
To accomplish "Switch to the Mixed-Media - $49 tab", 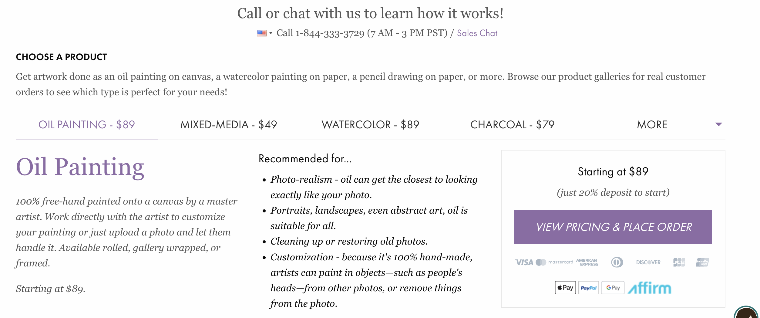I will click(228, 125).
